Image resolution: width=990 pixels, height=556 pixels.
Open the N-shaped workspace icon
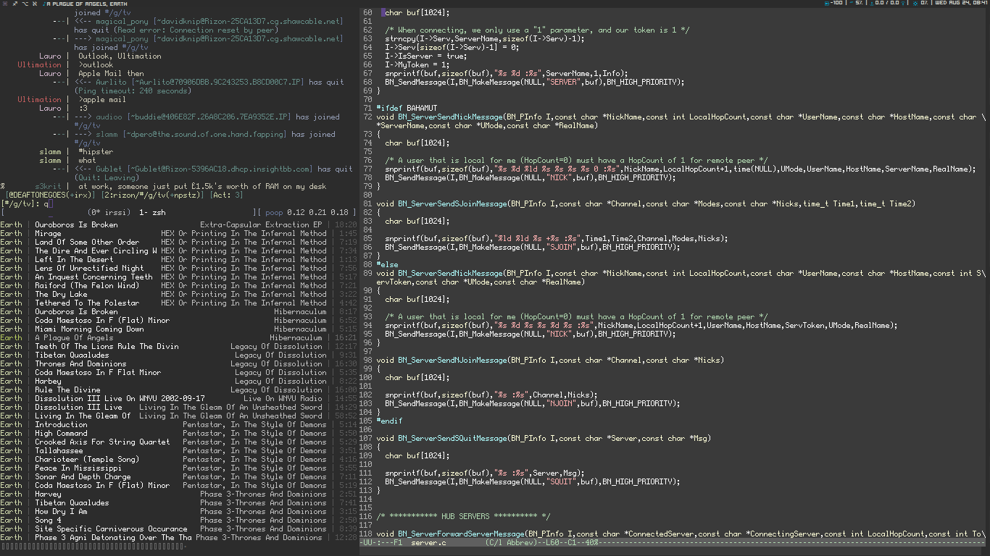click(34, 4)
